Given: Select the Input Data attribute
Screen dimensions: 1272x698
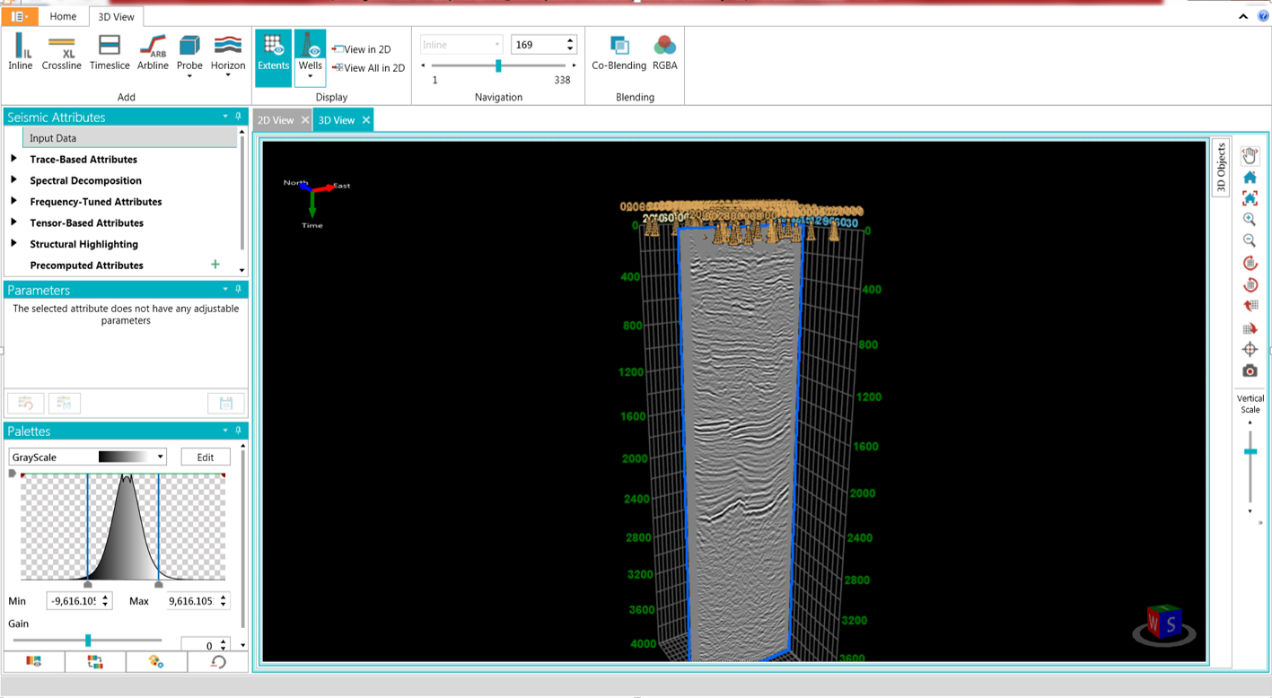Looking at the screenshot, I should point(130,138).
